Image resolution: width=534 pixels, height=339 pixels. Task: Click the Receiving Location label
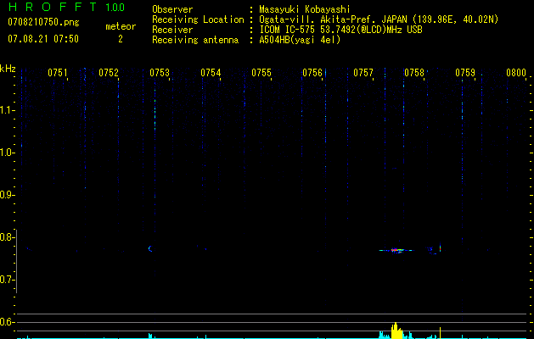198,19
